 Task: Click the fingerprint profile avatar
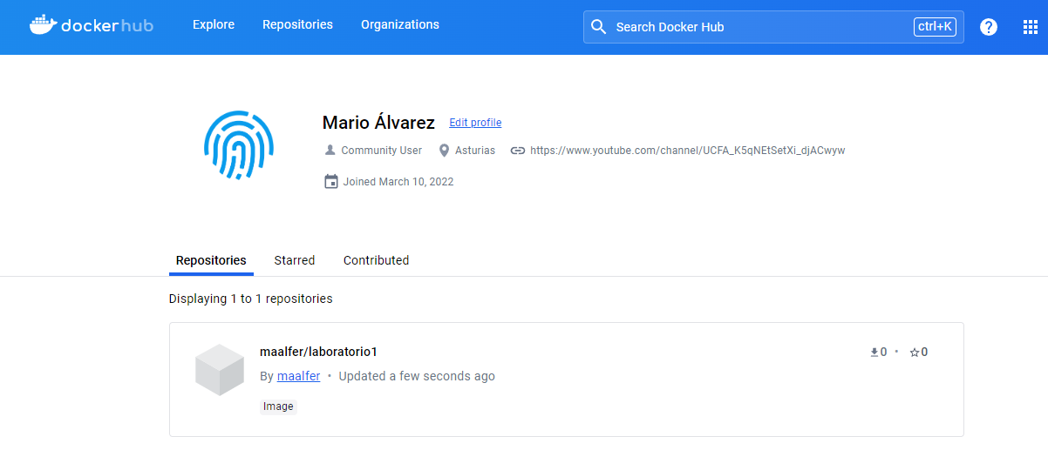click(x=239, y=144)
